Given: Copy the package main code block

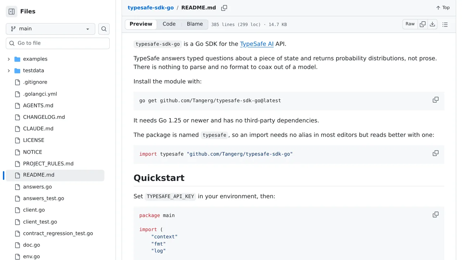Looking at the screenshot, I should (x=436, y=214).
